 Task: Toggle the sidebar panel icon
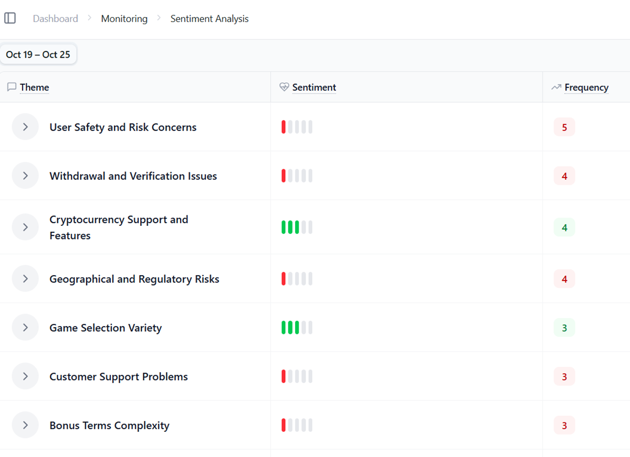tap(10, 18)
